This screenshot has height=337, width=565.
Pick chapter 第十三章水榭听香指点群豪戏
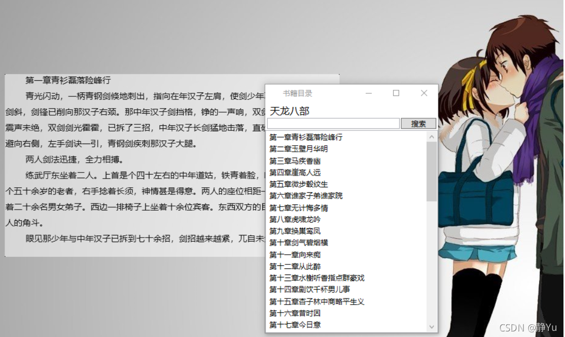coord(316,278)
